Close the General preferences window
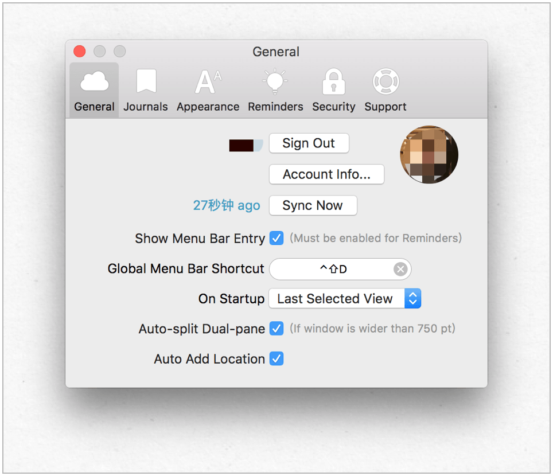The width and height of the screenshot is (553, 476). pyautogui.click(x=79, y=51)
